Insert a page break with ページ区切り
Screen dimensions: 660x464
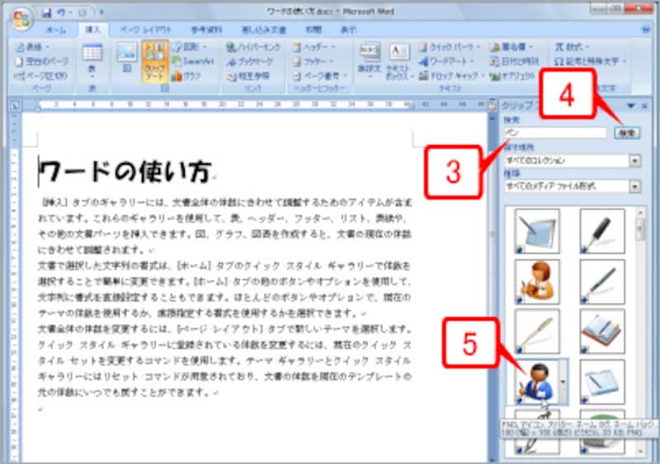tap(40, 76)
